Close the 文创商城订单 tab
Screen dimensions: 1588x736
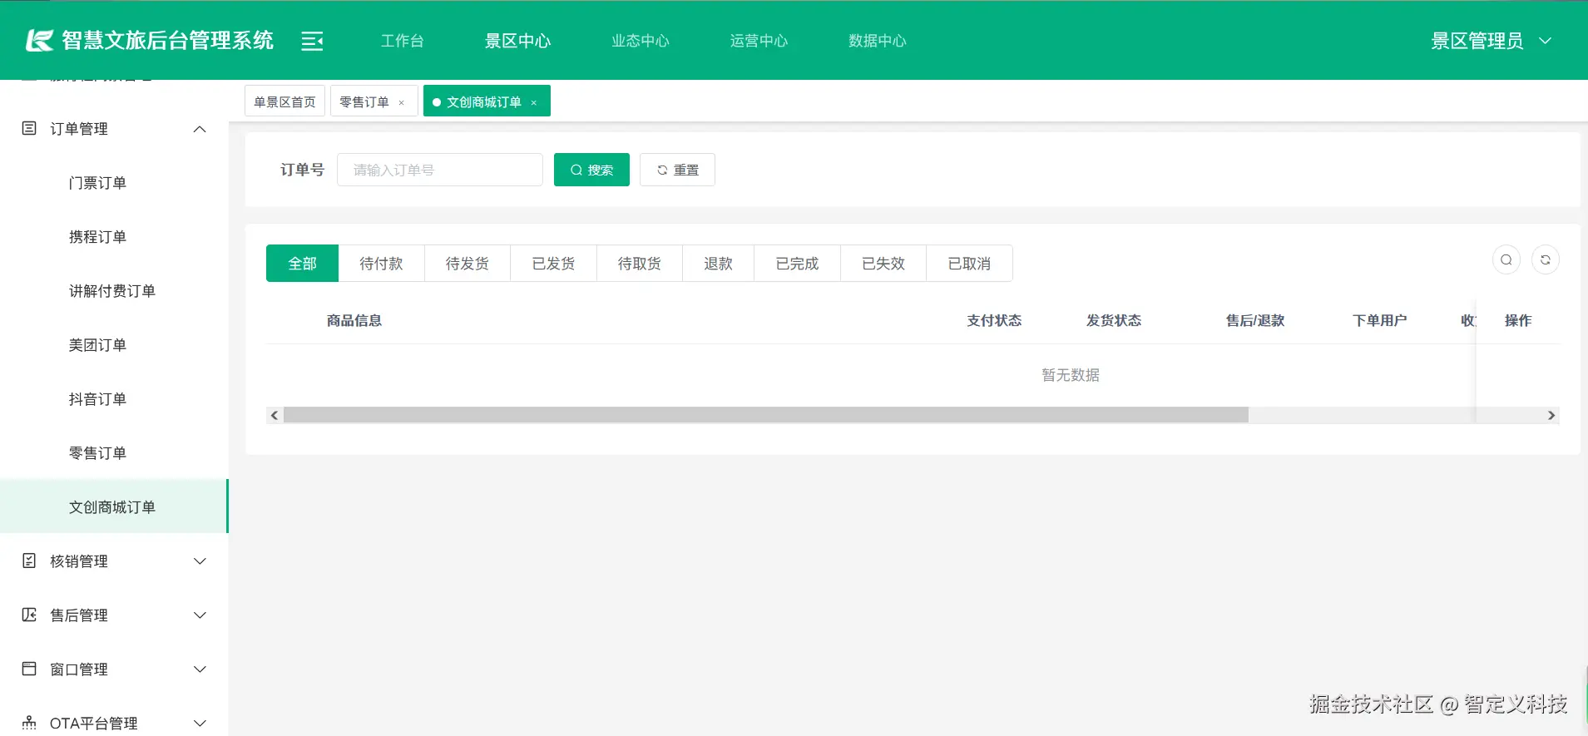pos(534,102)
